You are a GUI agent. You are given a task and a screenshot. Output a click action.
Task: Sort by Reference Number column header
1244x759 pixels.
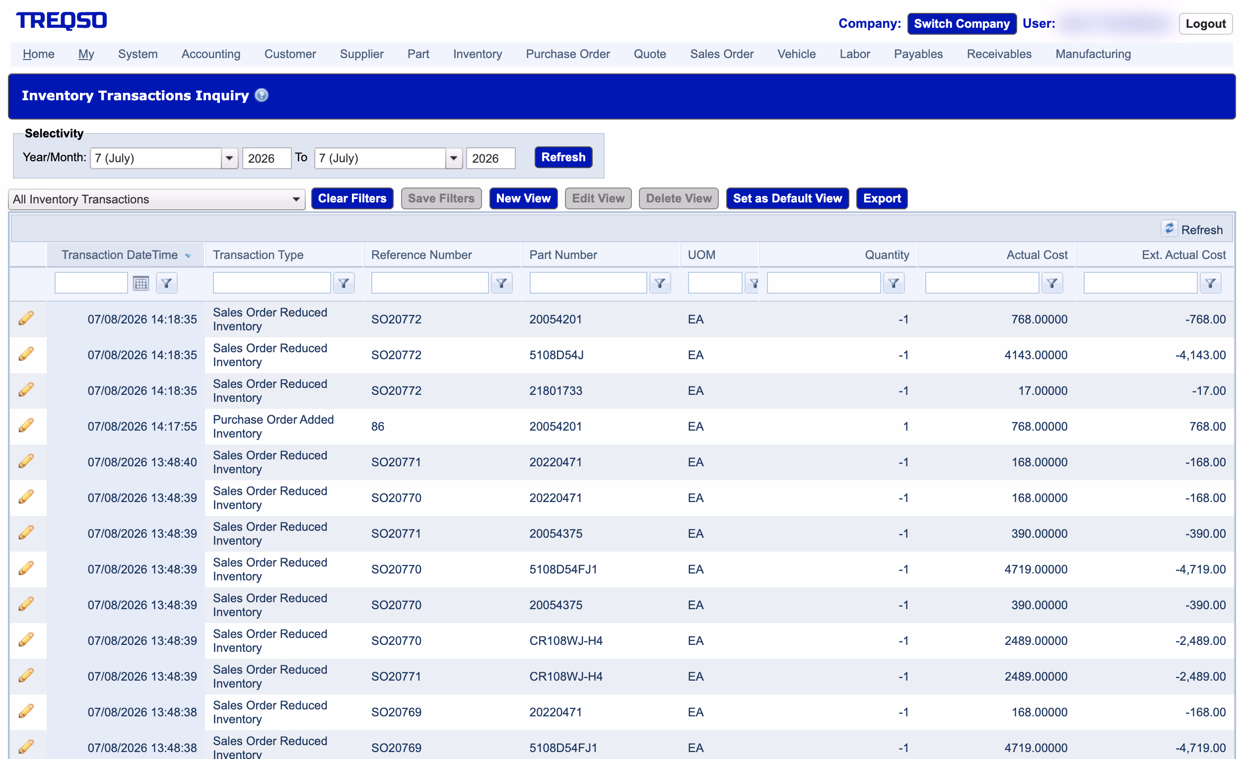(421, 255)
